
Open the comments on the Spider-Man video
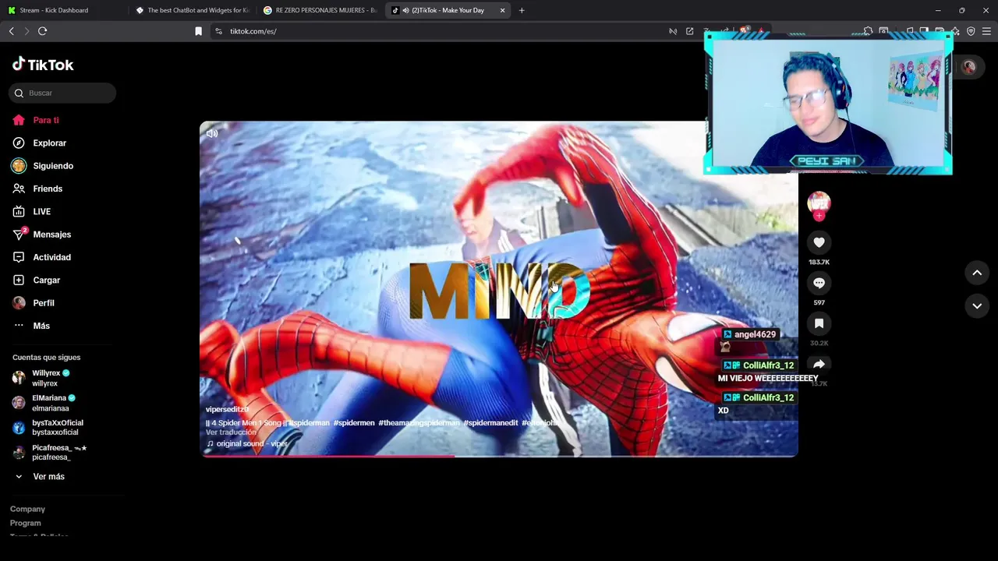(x=819, y=283)
